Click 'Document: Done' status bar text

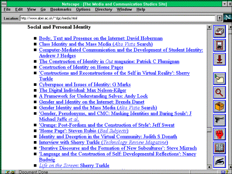click(x=33, y=172)
